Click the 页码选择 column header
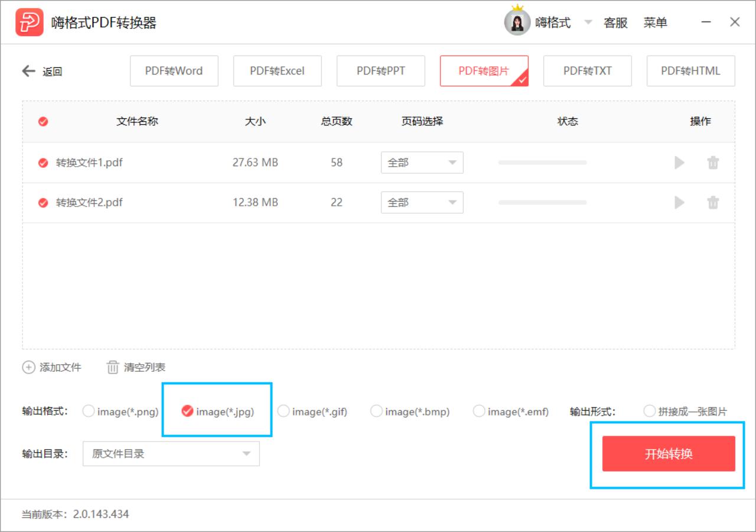The width and height of the screenshot is (756, 532). 422,121
